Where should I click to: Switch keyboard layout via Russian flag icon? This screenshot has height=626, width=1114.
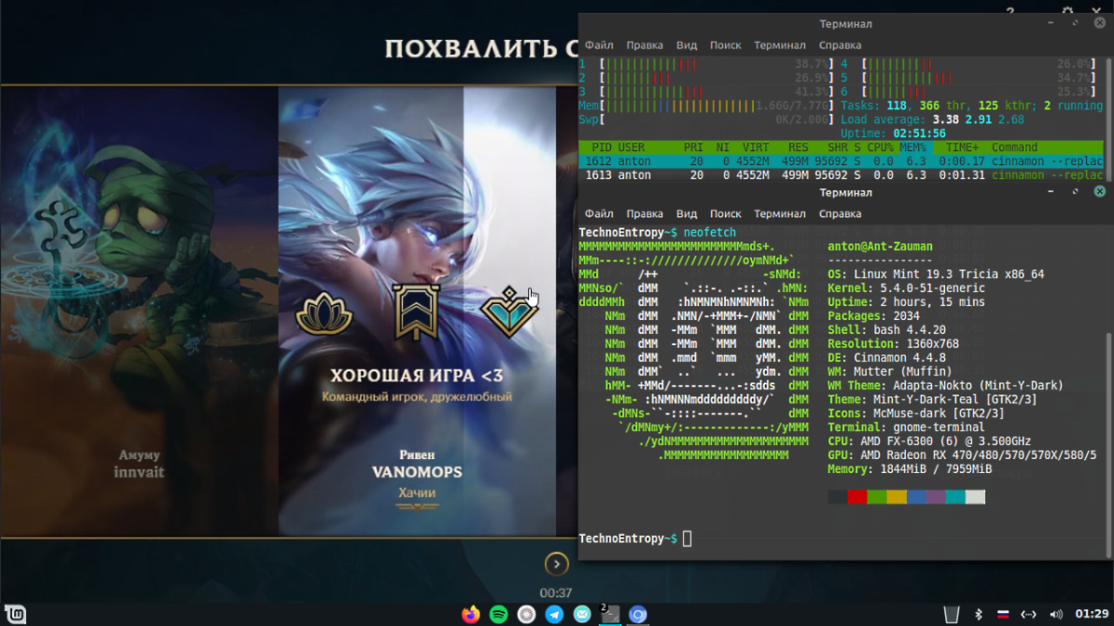click(1003, 614)
